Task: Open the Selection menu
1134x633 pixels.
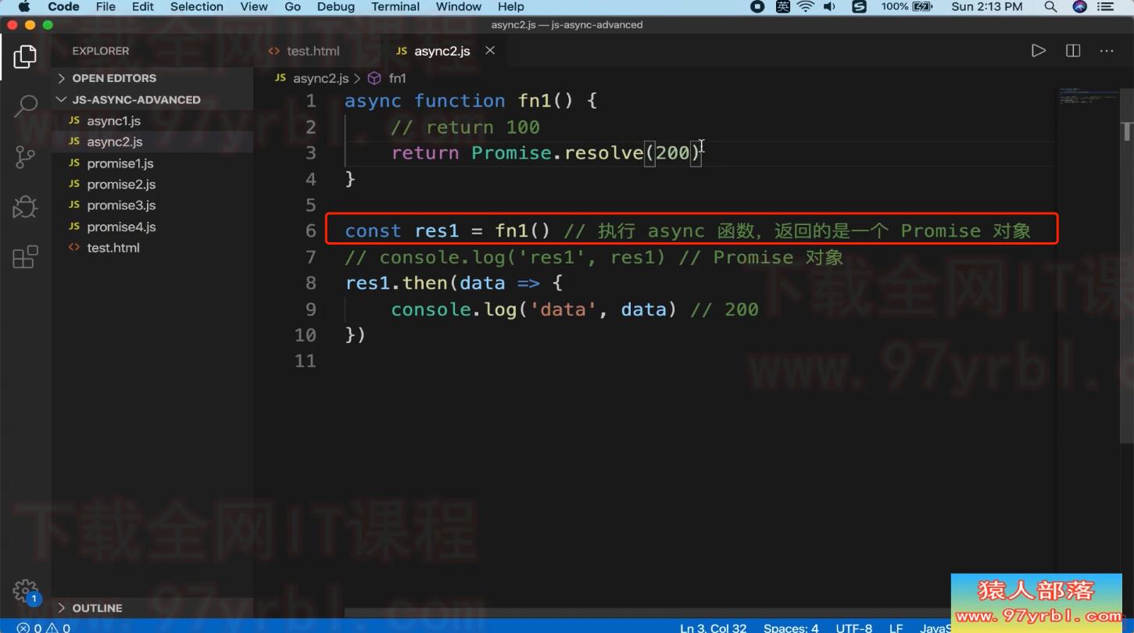Action: point(197,7)
